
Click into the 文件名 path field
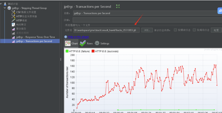coord(106,30)
